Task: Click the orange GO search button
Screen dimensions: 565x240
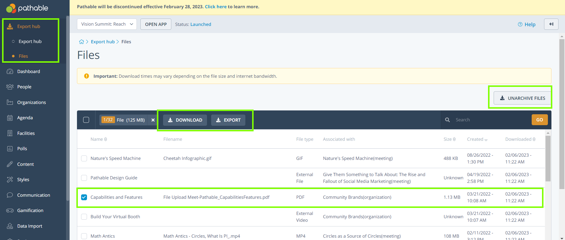Action: (x=540, y=120)
